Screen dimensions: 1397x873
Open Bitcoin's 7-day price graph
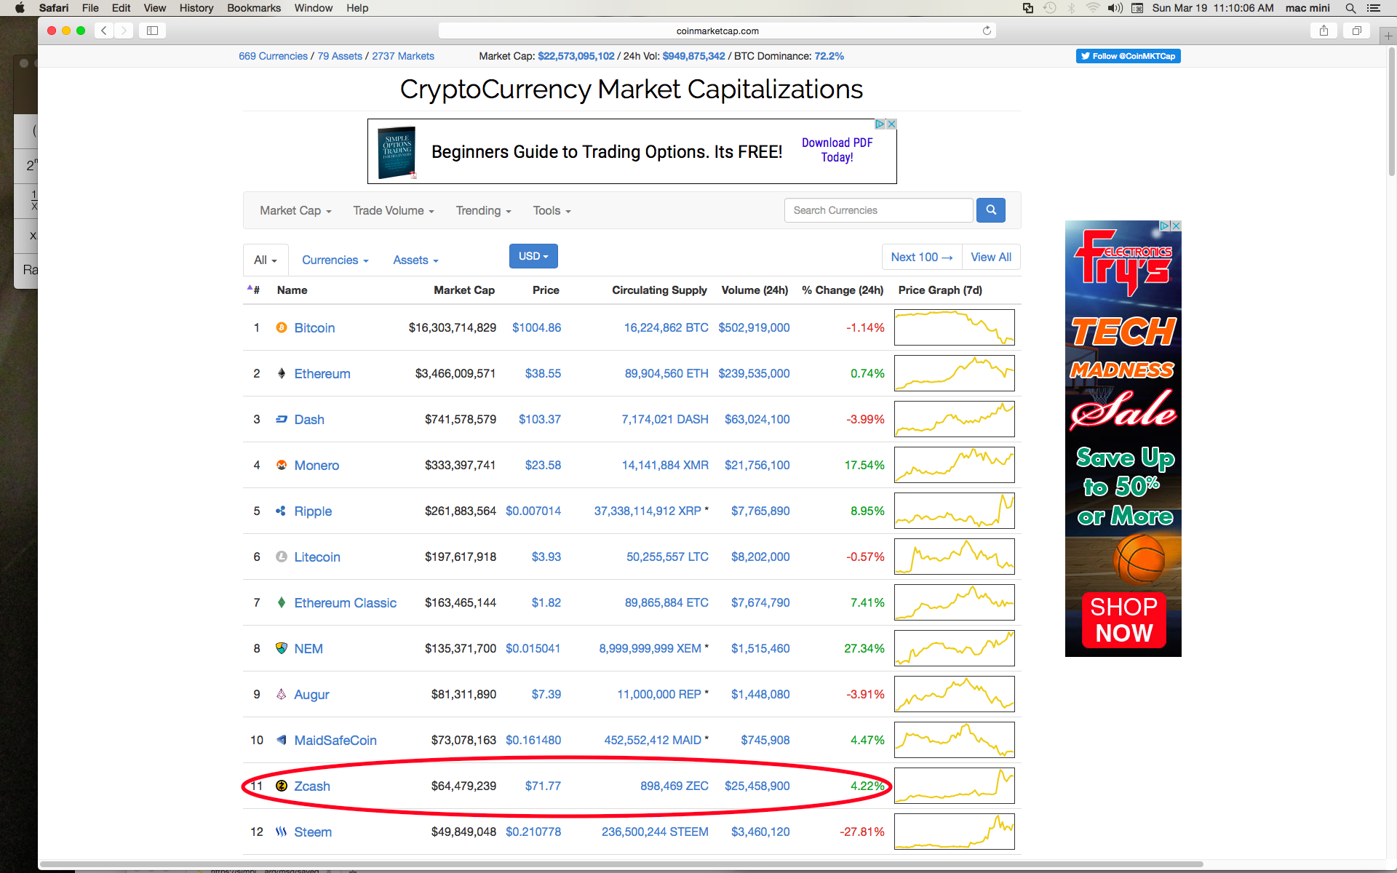pyautogui.click(x=955, y=327)
